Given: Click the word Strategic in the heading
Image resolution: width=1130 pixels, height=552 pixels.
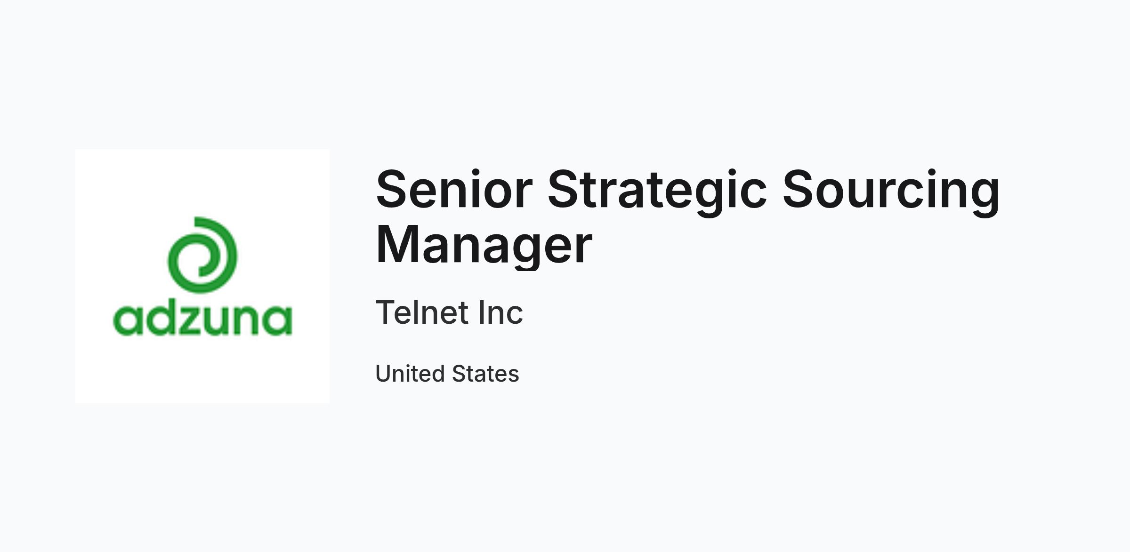Looking at the screenshot, I should pos(657,192).
